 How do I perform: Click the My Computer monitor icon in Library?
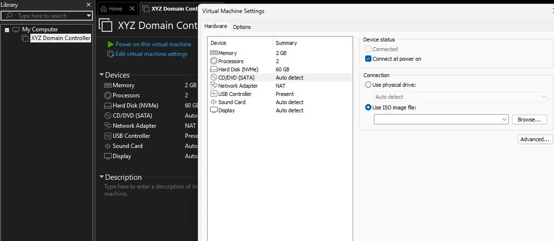16,29
